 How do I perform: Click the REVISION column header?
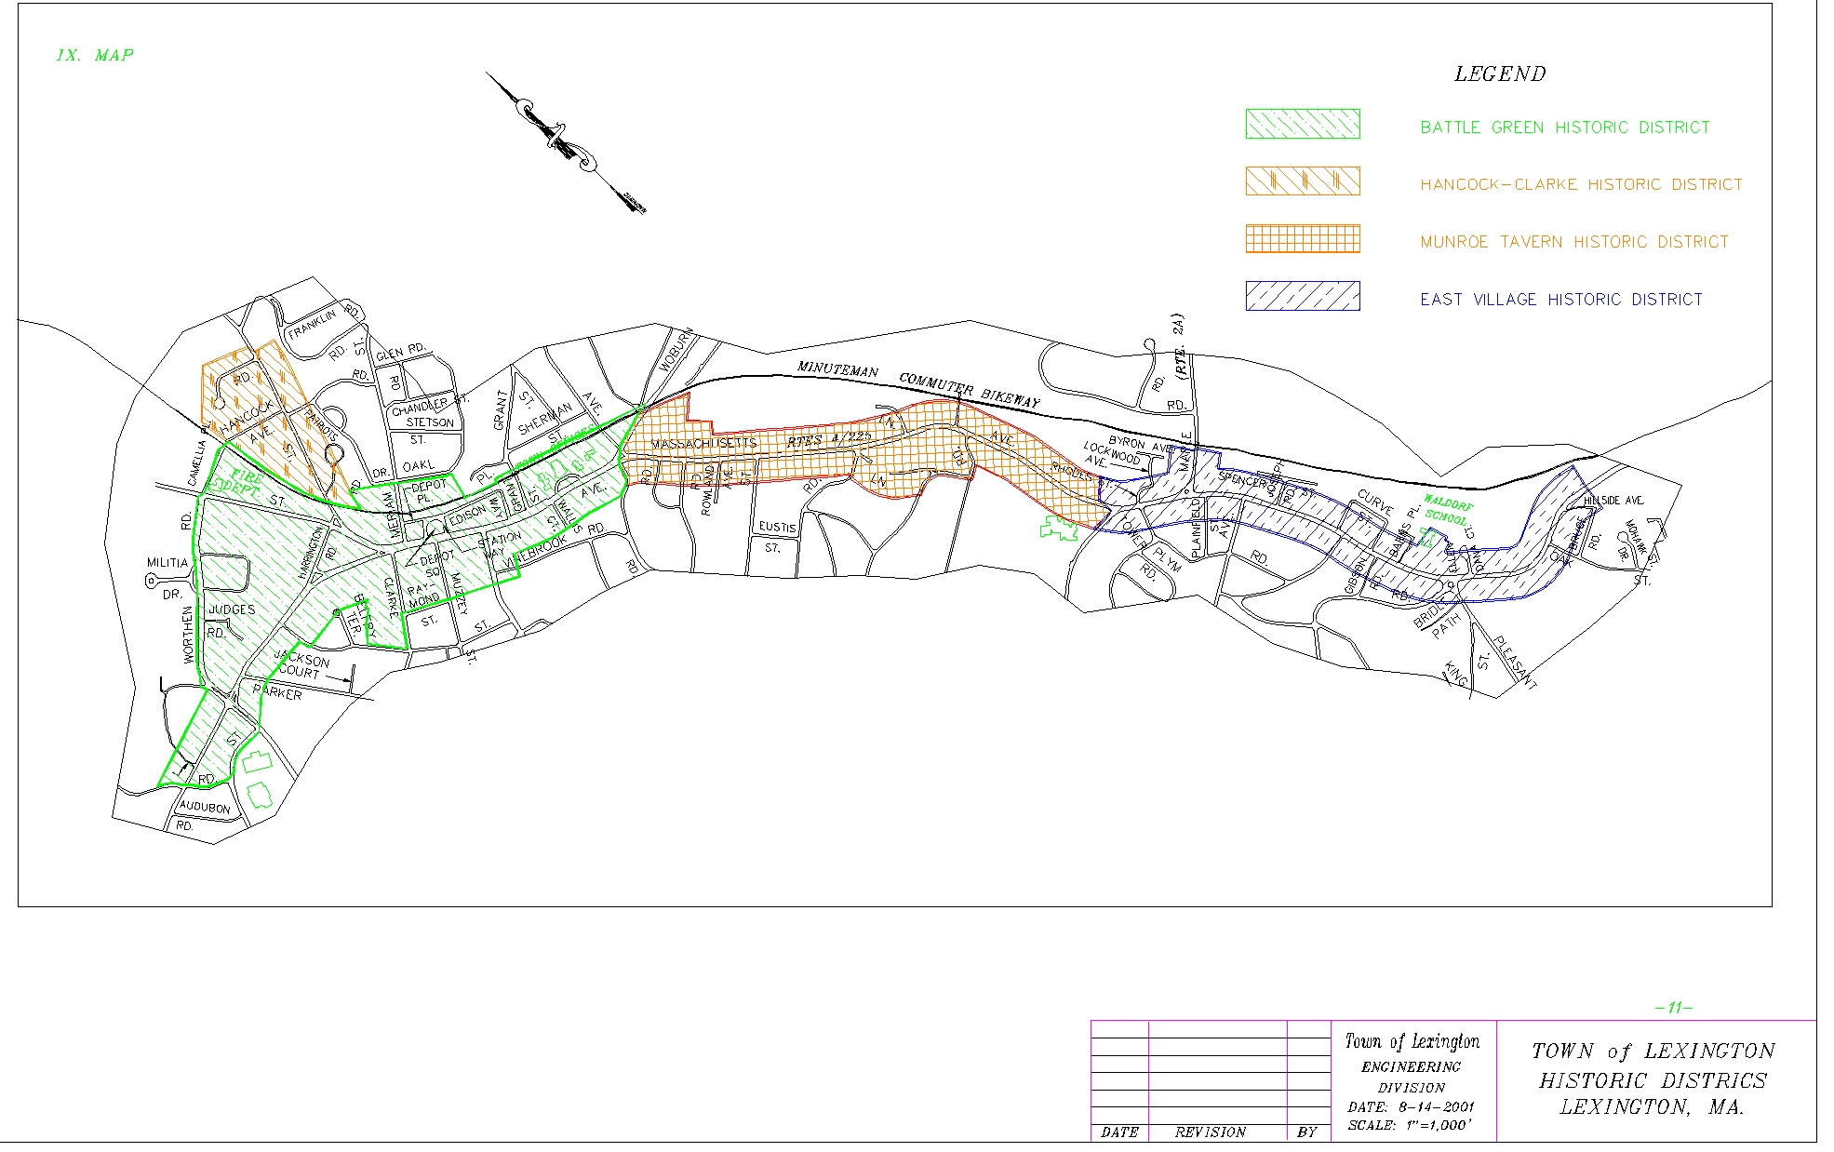point(1210,1132)
